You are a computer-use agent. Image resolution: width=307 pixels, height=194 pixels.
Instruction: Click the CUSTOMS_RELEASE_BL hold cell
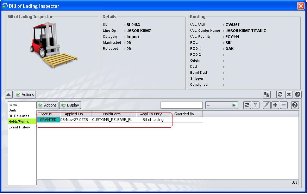(x=114, y=120)
